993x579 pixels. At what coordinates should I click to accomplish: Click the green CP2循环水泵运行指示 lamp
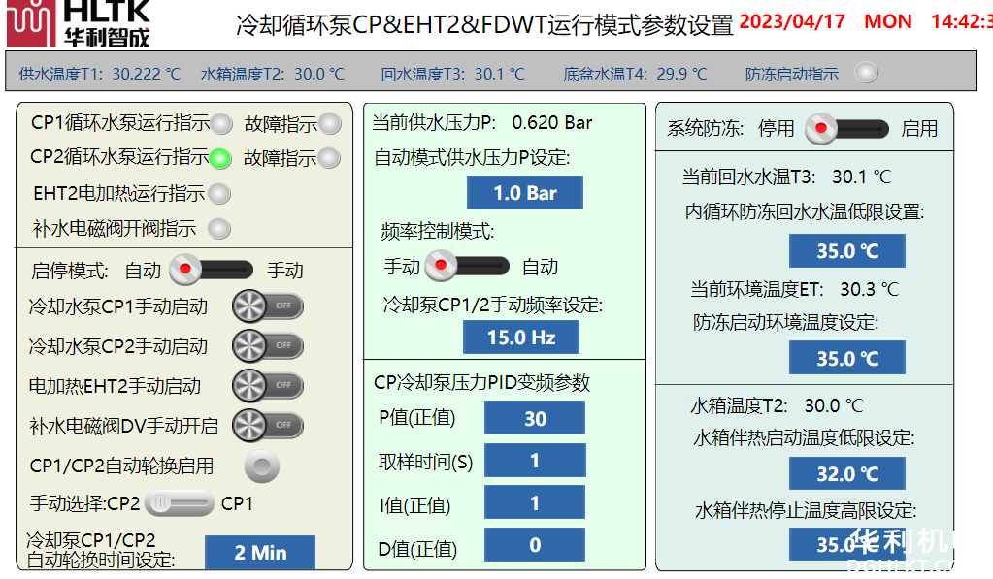[221, 157]
